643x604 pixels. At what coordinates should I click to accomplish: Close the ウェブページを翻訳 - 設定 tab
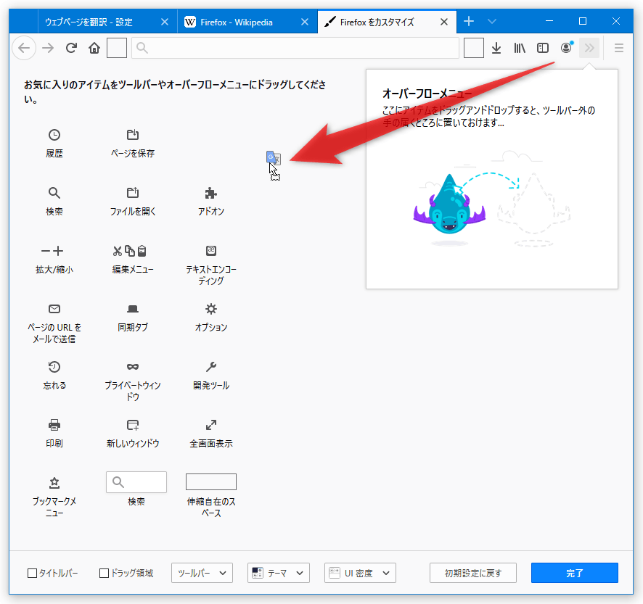165,22
